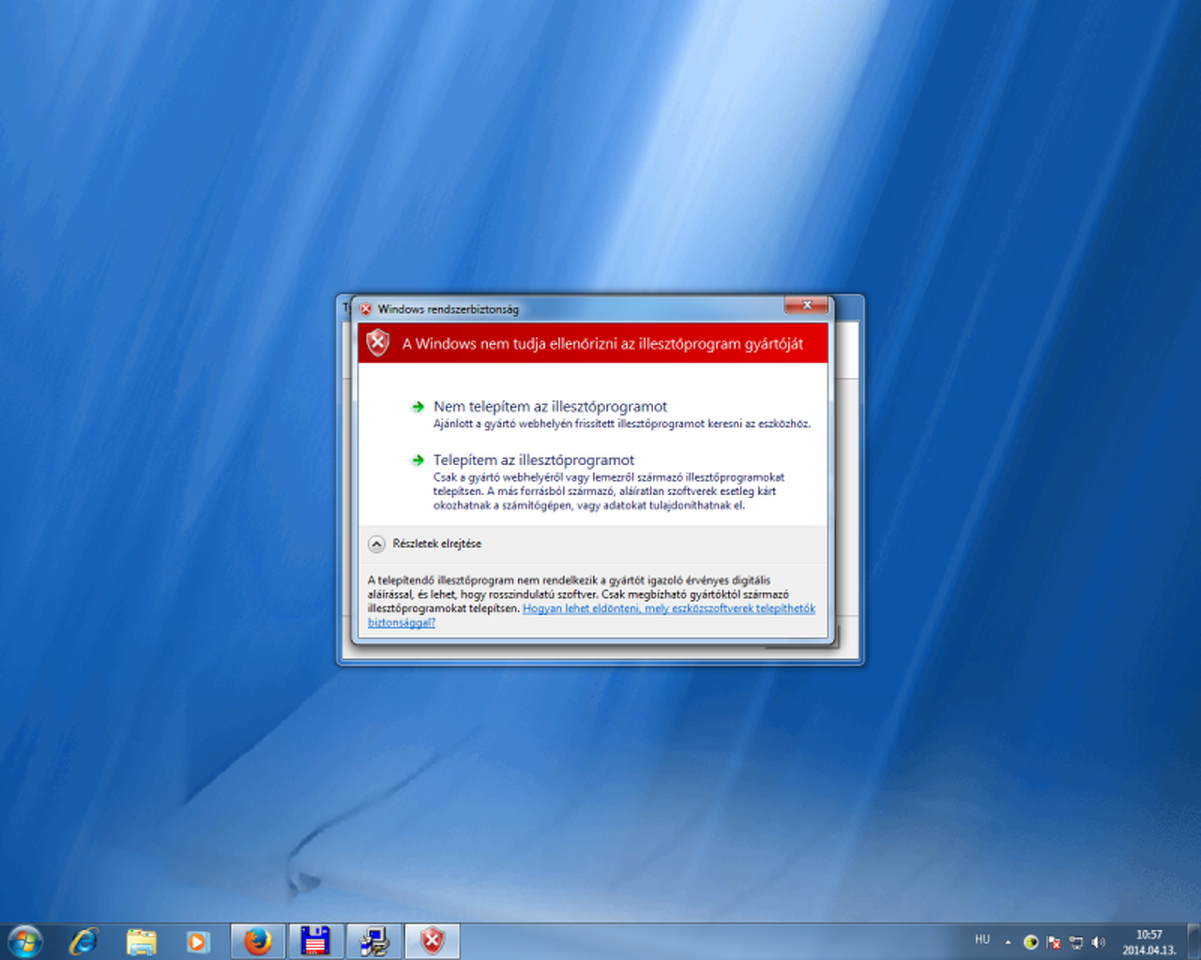
Task: Open Windows Explorer folder icon in taskbar
Action: click(x=141, y=941)
